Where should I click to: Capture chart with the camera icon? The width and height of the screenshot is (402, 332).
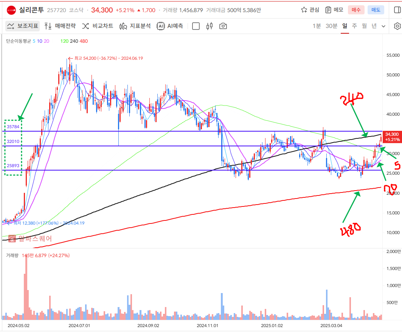tap(223, 26)
